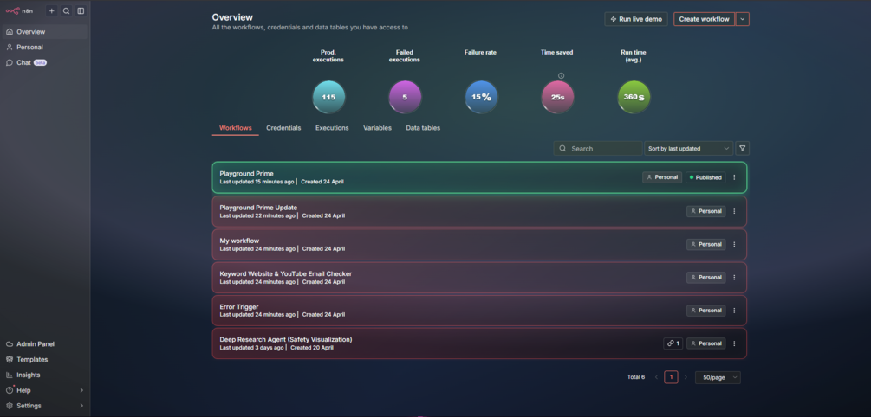Screen dimensions: 871x417
Task: Open the three-dot menu for Error Trigger
Action: (x=734, y=311)
